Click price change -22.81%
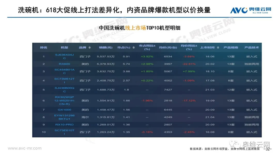Viewport: 279px width, 157px height. (x=189, y=64)
